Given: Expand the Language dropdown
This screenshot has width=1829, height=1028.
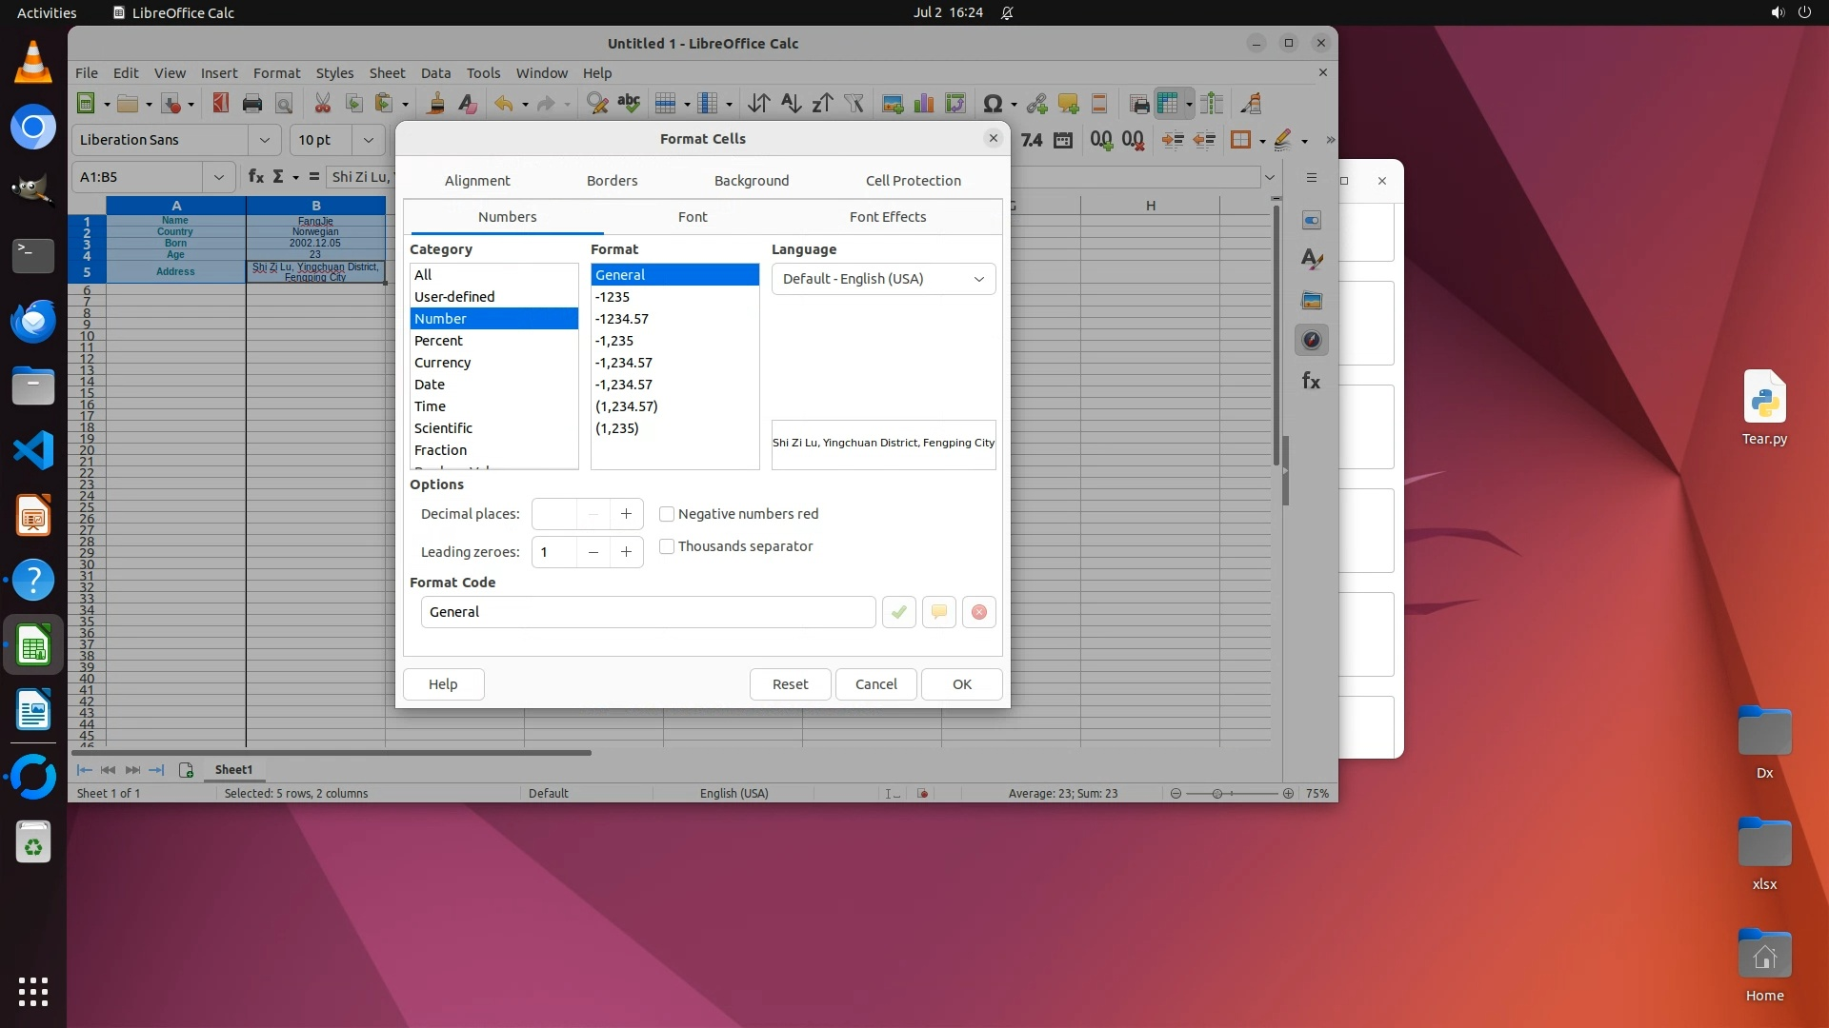Looking at the screenshot, I should pos(978,279).
